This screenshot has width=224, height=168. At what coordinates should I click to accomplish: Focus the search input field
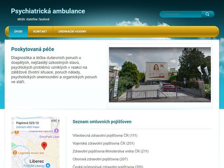[x=181, y=14]
